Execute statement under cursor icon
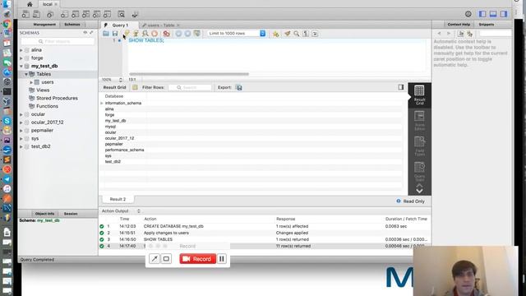 point(136,34)
